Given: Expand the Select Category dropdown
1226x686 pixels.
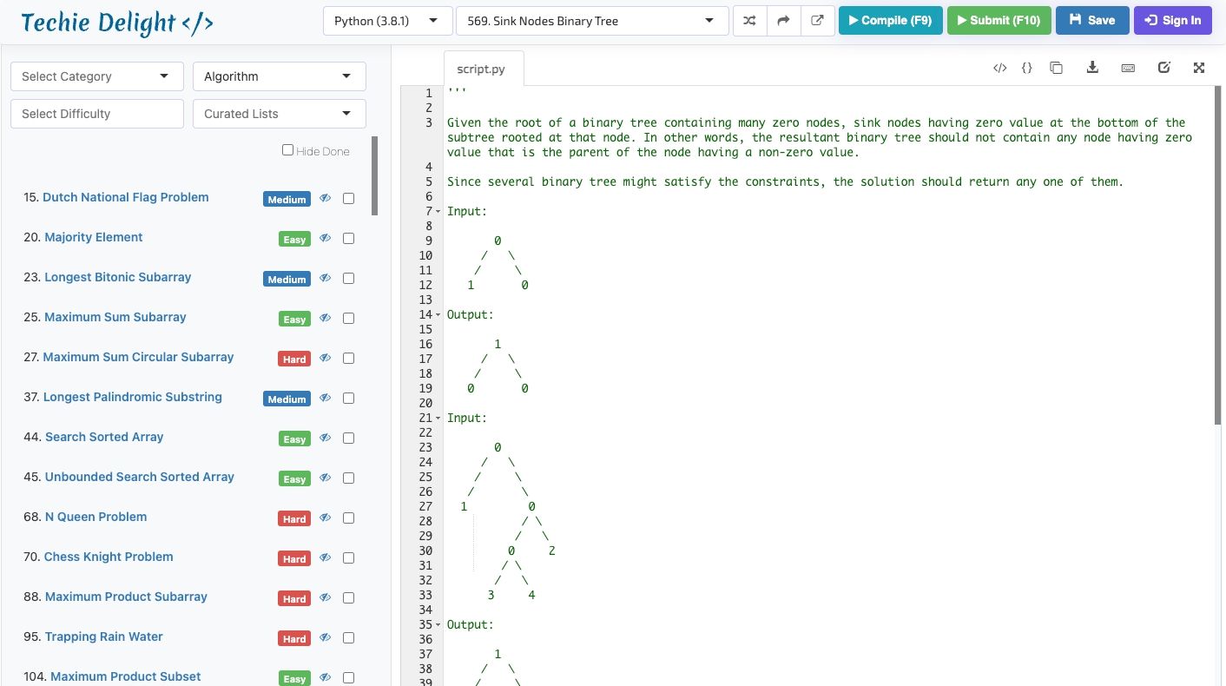Looking at the screenshot, I should point(96,76).
